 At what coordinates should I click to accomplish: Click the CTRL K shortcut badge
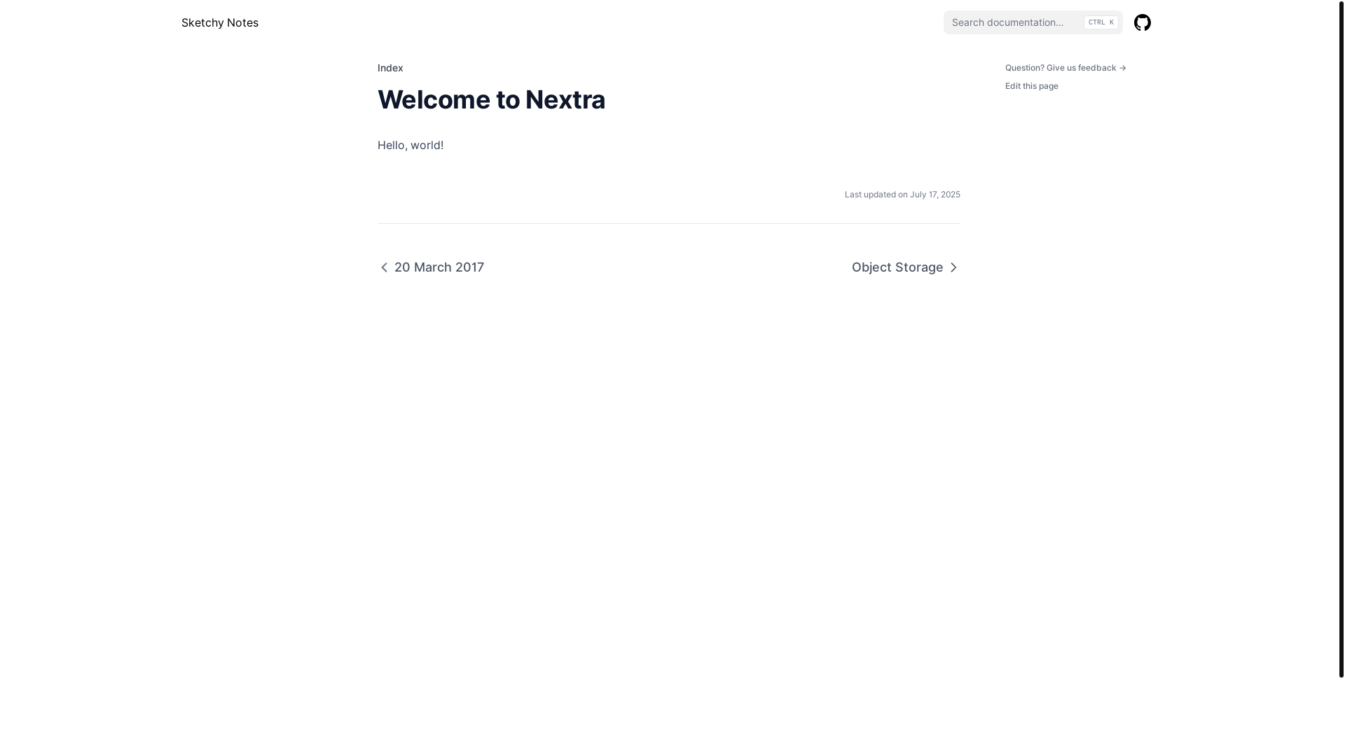click(1101, 22)
